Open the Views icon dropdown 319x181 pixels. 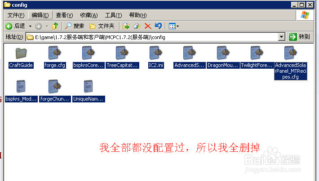coord(174,26)
